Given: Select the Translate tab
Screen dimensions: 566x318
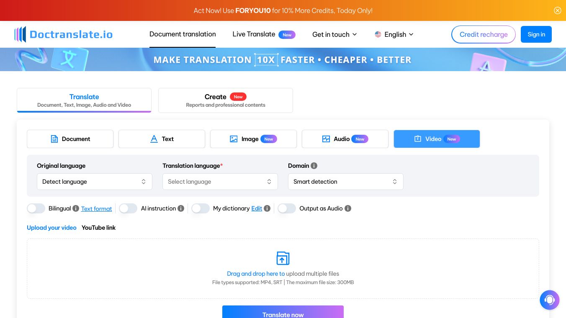Looking at the screenshot, I should tap(84, 100).
